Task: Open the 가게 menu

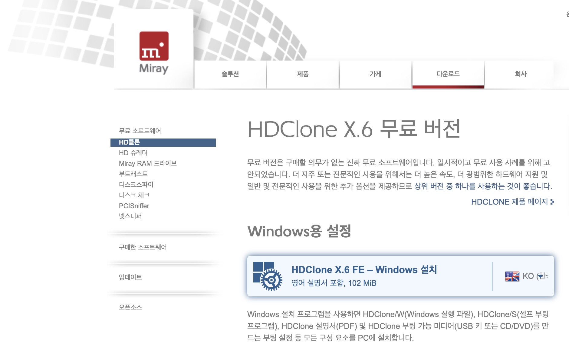Action: (x=376, y=74)
